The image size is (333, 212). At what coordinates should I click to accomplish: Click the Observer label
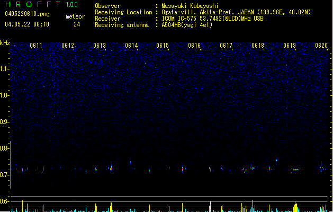point(107,6)
